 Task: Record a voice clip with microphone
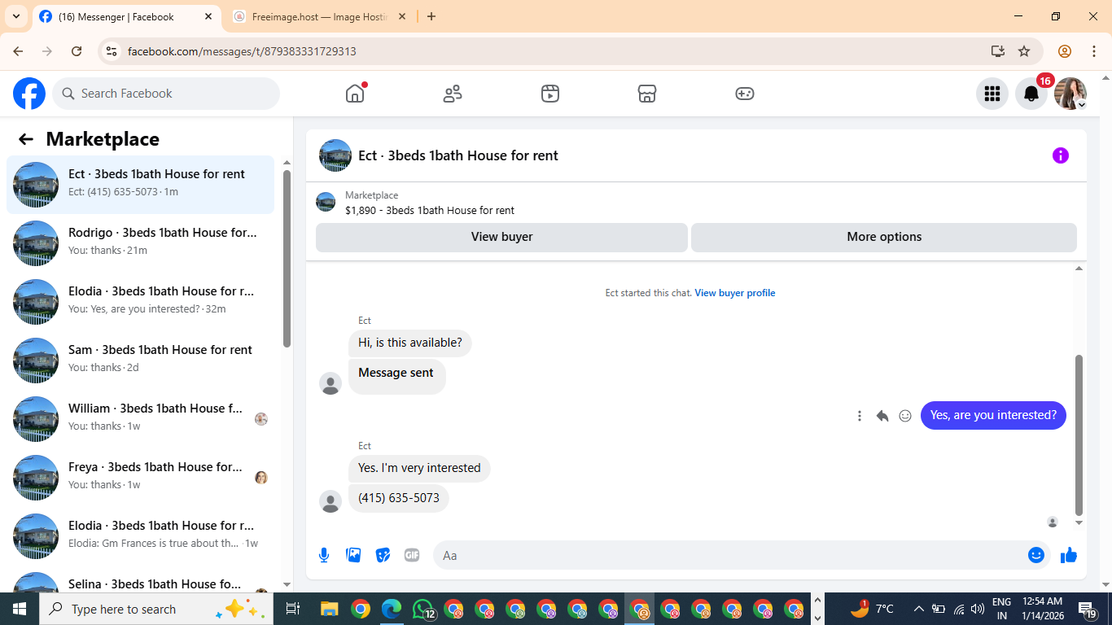324,555
